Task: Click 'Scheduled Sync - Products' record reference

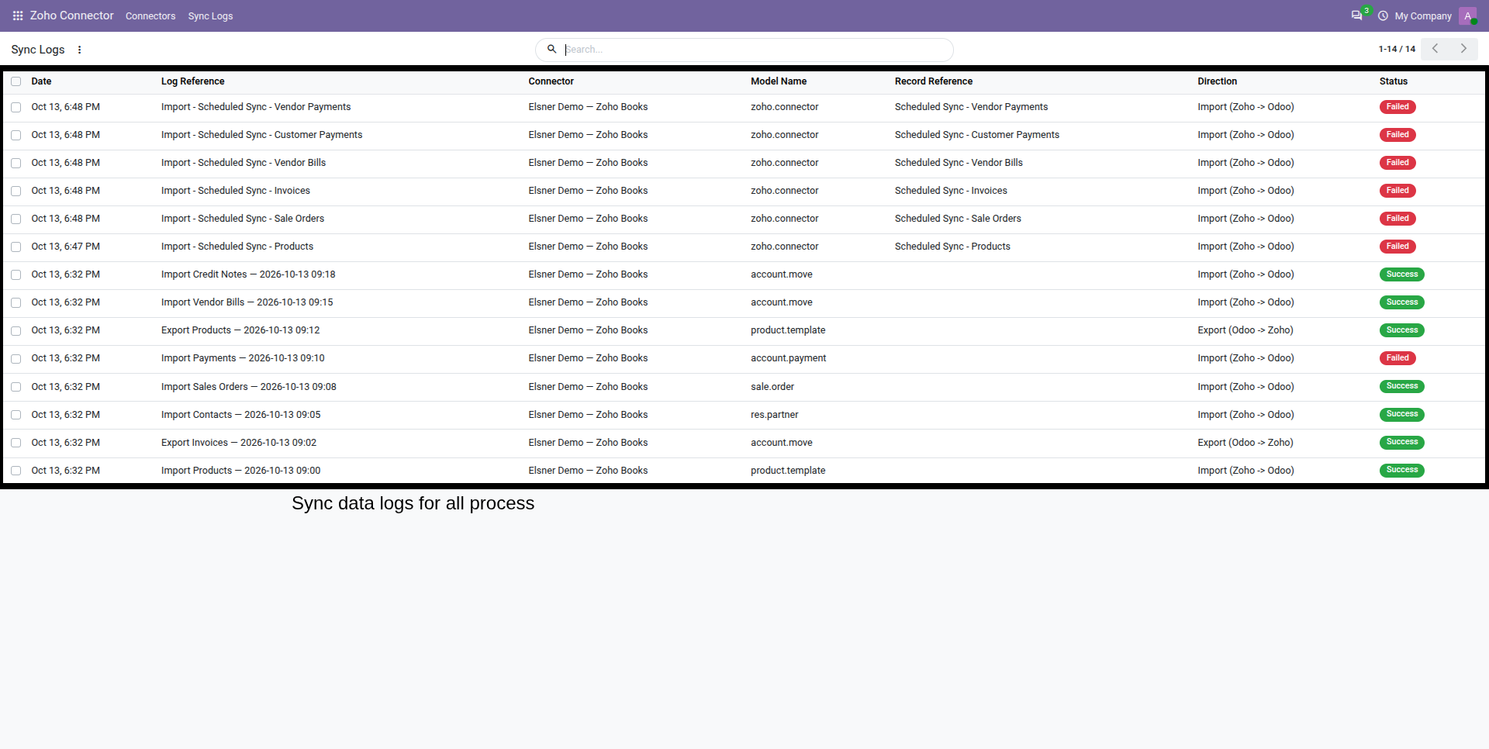Action: pyautogui.click(x=952, y=247)
